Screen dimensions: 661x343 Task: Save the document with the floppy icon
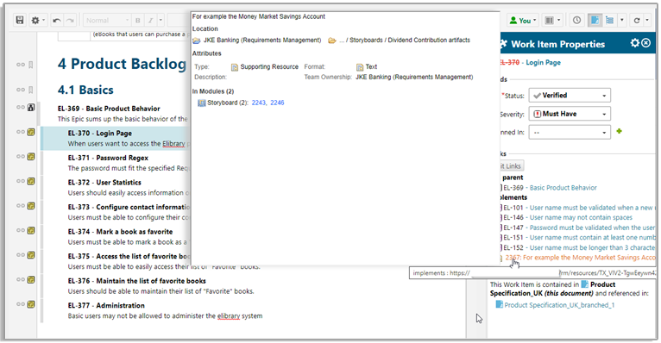pos(20,20)
